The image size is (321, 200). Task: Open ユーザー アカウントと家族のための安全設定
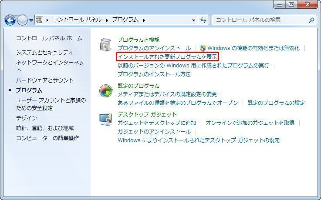51,104
